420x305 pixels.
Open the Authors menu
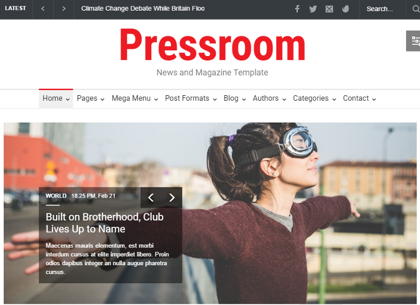click(x=269, y=98)
